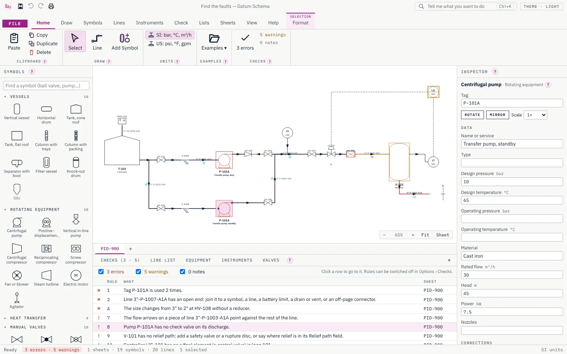
Task: Toggle the Theme Light switch
Action: 541,6
